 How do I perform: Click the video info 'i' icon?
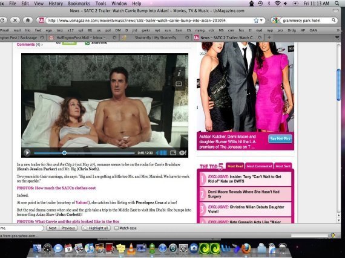coord(179,73)
